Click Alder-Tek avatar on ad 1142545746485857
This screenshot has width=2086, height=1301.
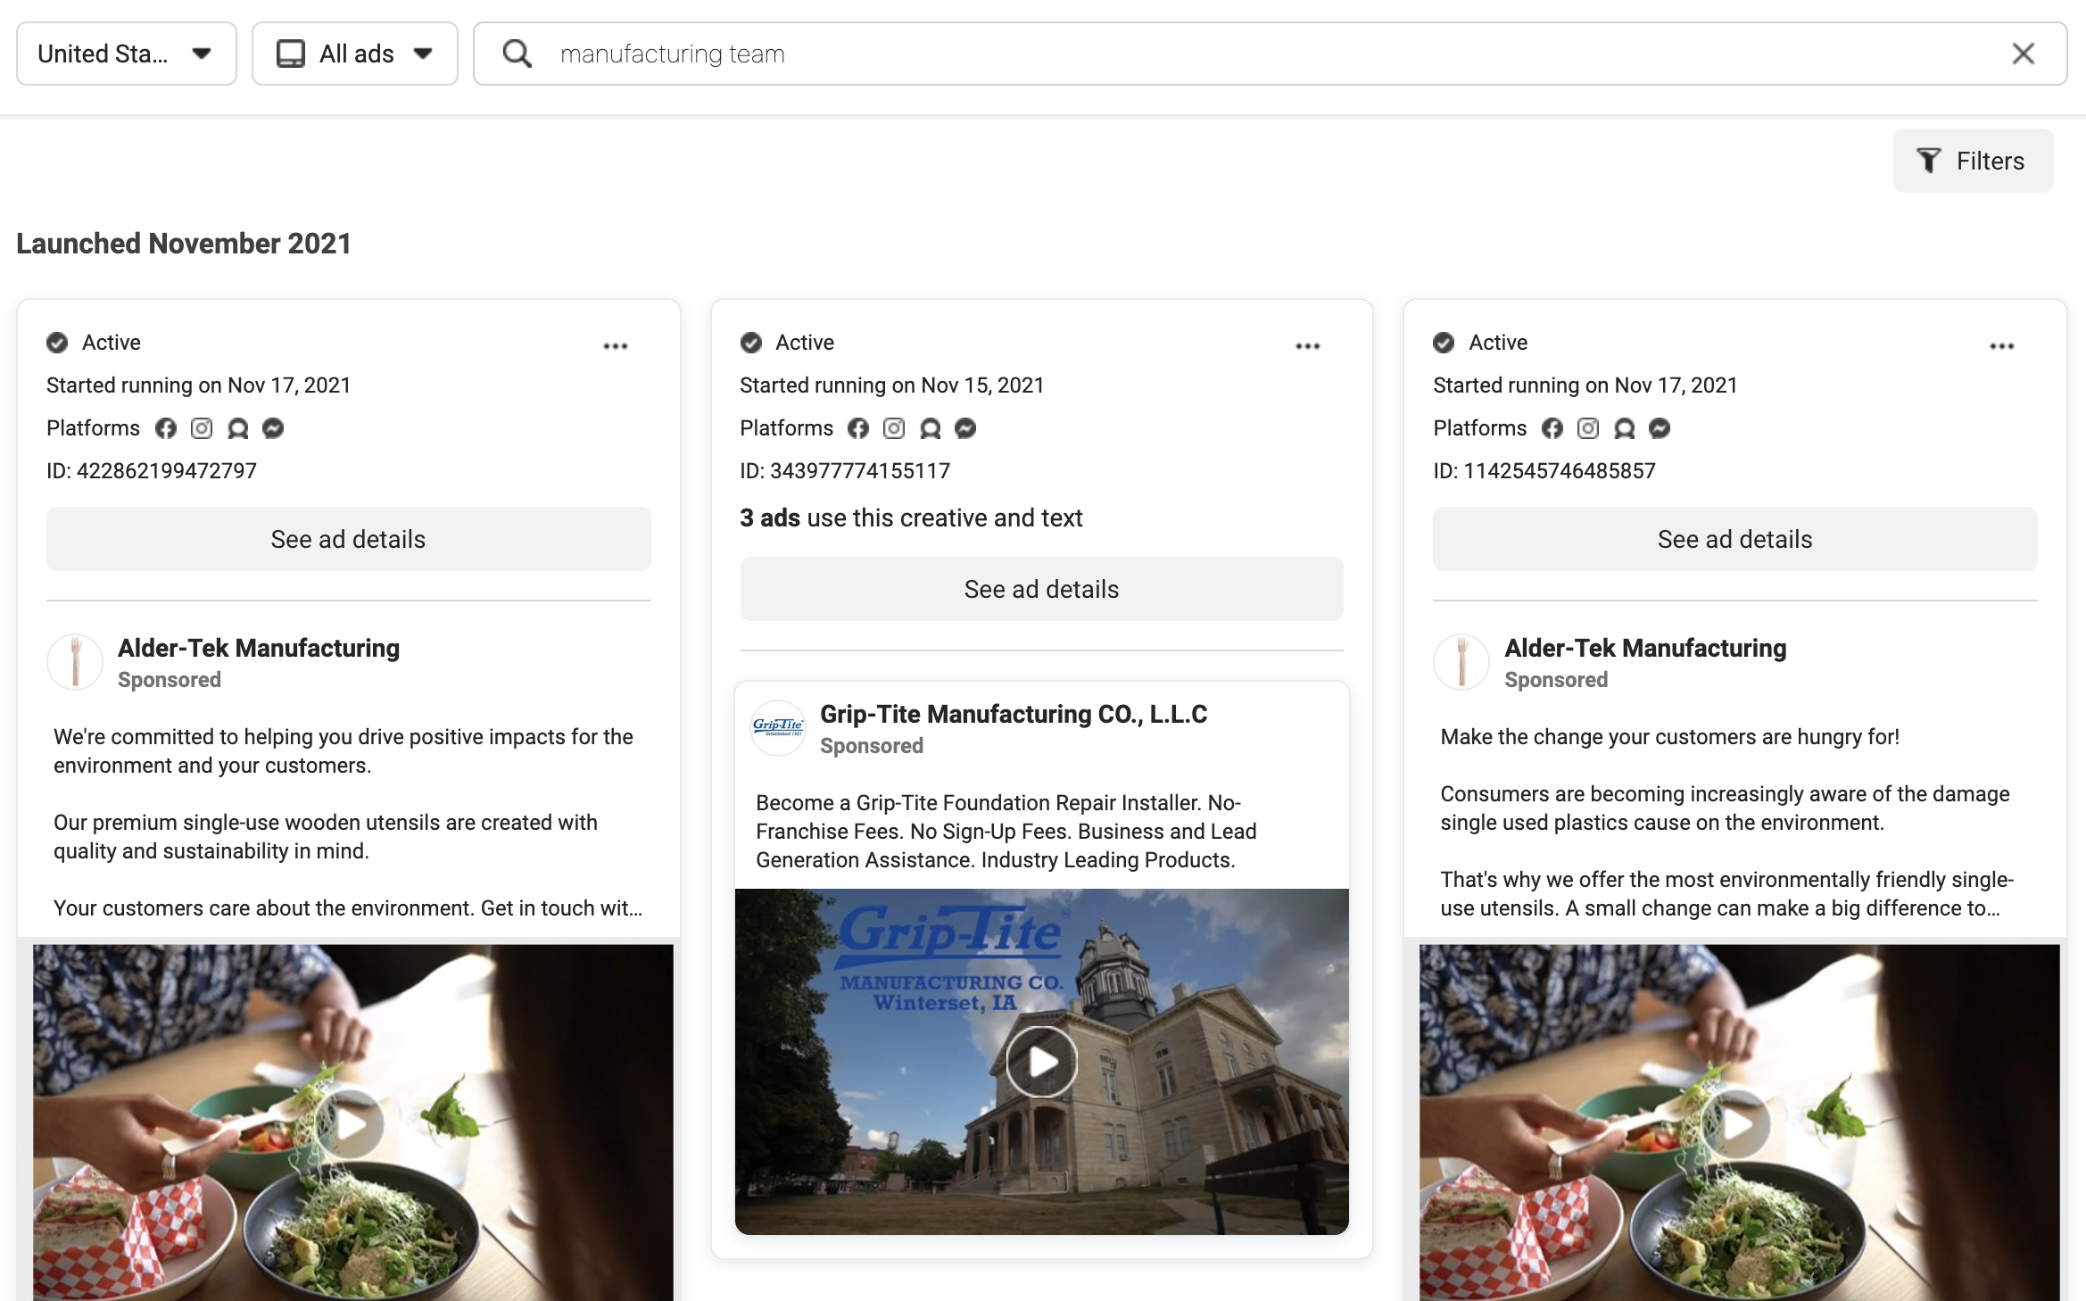[1461, 662]
